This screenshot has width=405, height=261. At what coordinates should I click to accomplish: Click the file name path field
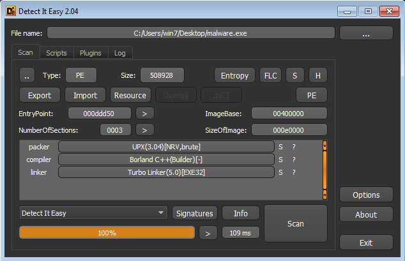coord(190,33)
